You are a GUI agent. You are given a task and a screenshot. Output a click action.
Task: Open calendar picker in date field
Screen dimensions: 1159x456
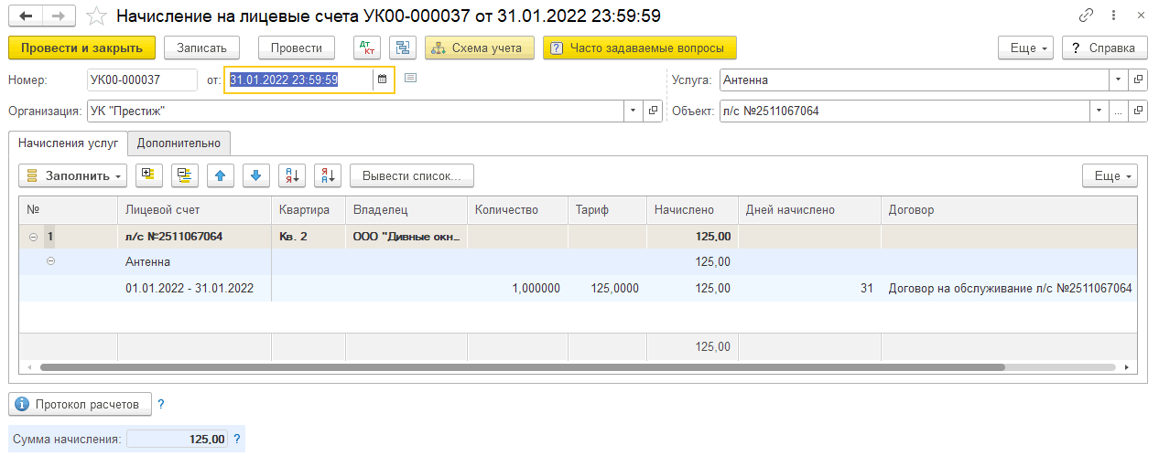[383, 80]
